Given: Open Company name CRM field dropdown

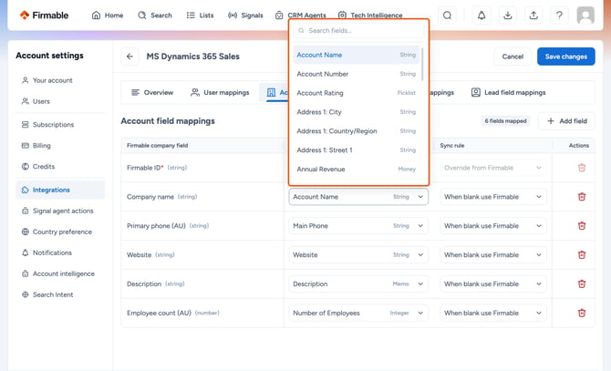Looking at the screenshot, I should click(358, 197).
